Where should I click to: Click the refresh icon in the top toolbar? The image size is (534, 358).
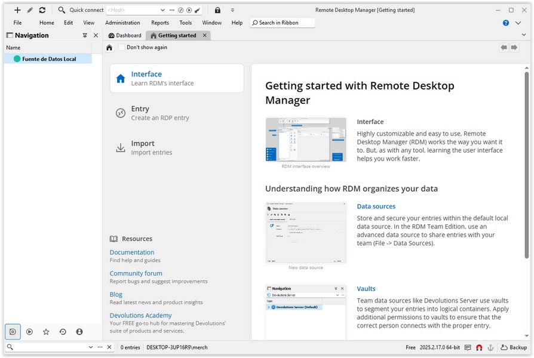42,10
